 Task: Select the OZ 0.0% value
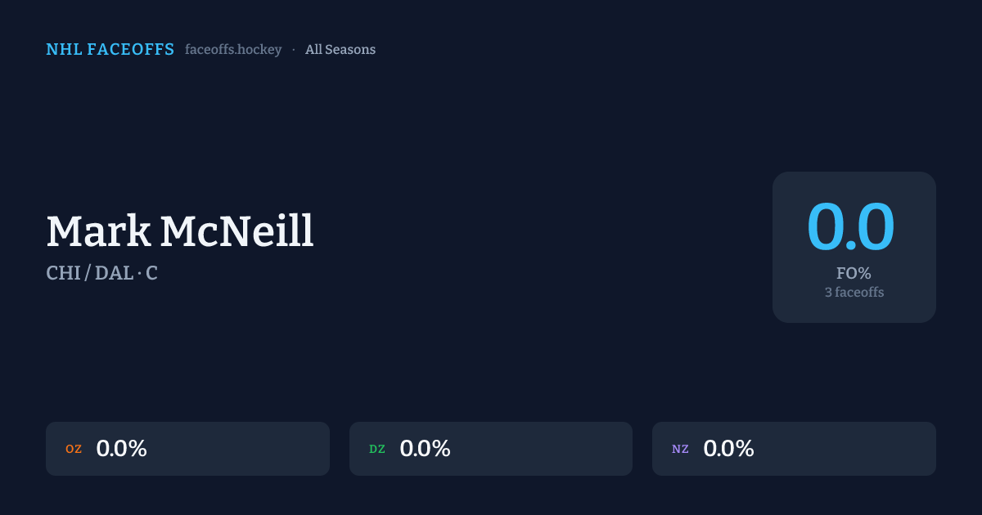(121, 449)
